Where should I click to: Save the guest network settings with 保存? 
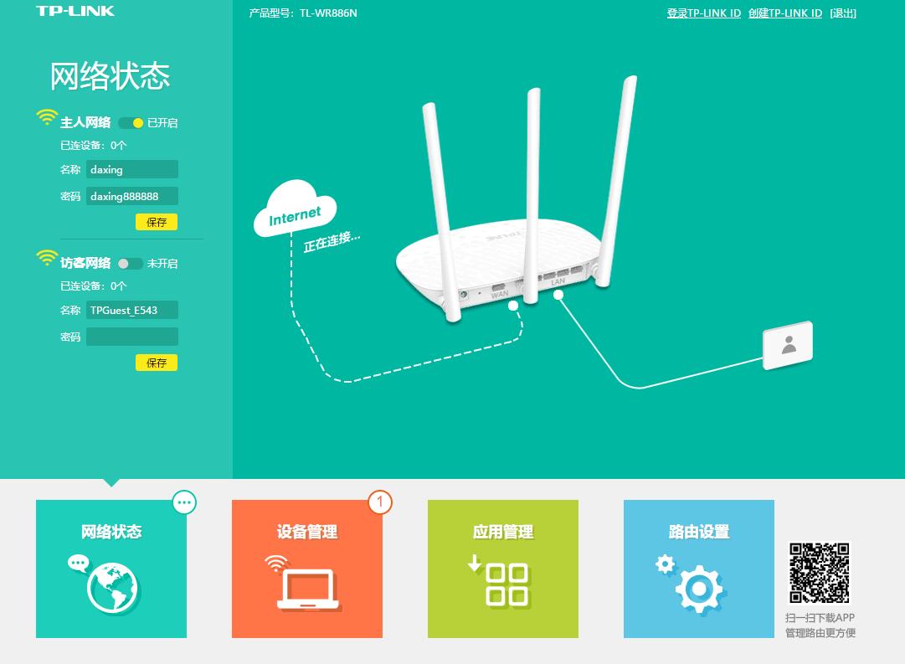[x=157, y=363]
